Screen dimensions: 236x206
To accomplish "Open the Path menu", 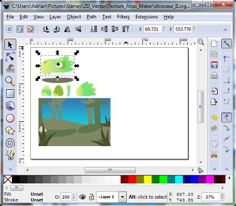I will (x=91, y=17).
